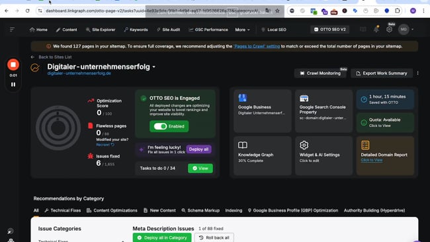Click View for Tasks to do
This screenshot has width=430, height=242.
(200, 169)
